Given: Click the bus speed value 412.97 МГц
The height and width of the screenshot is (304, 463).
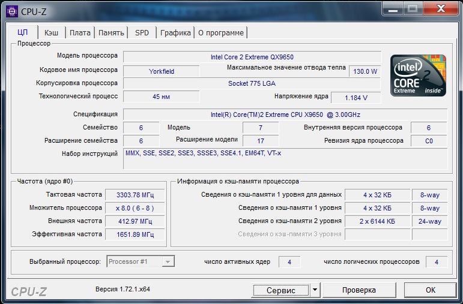Looking at the screenshot, I should [x=135, y=221].
